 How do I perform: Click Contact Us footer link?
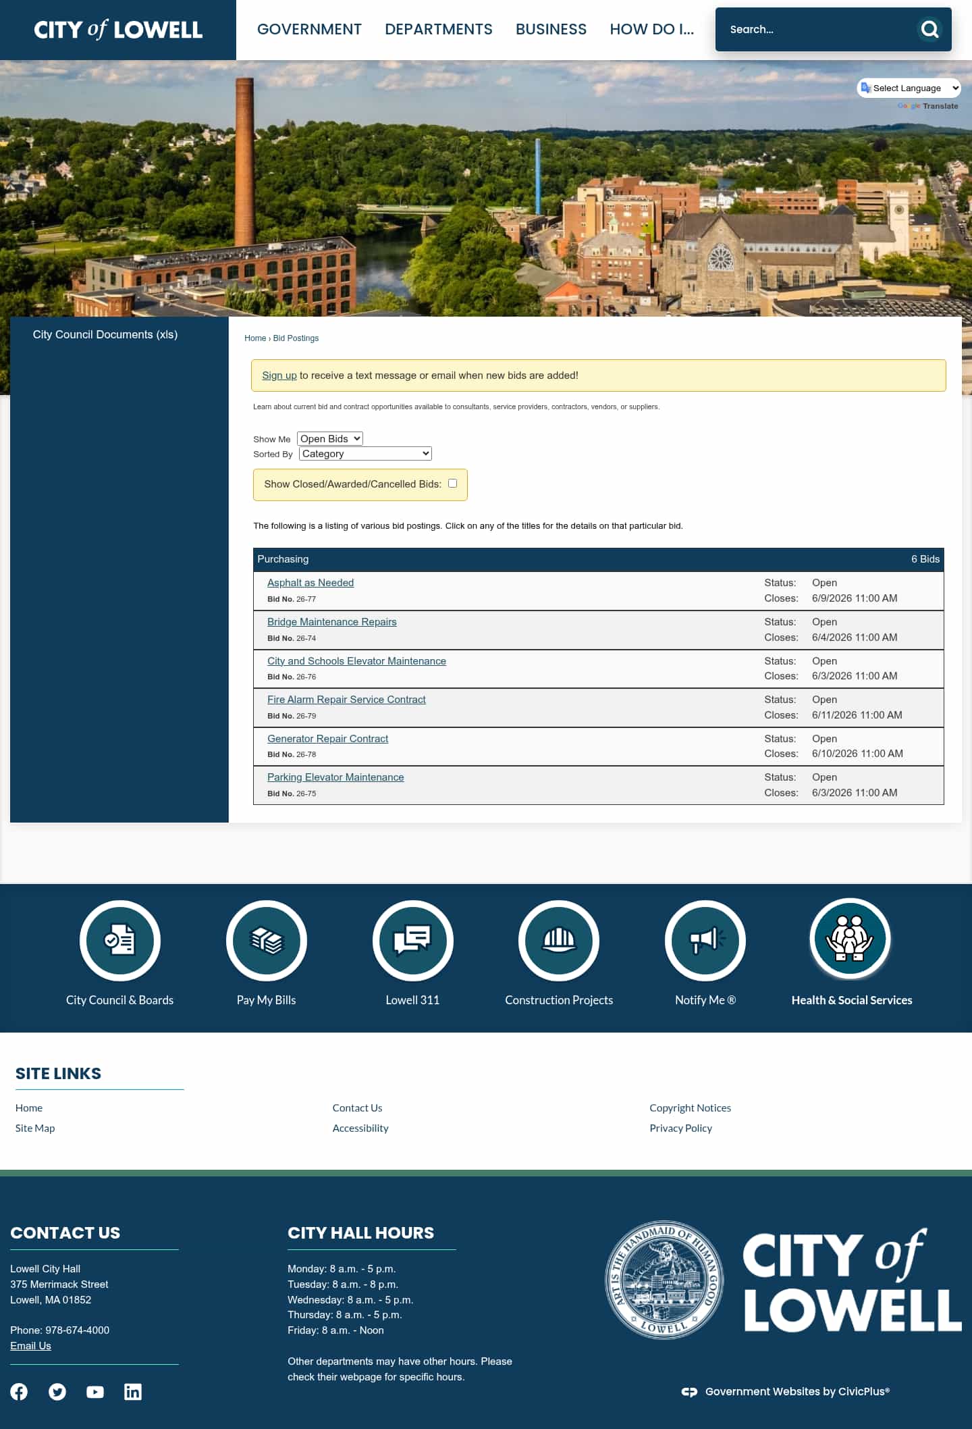(357, 1108)
